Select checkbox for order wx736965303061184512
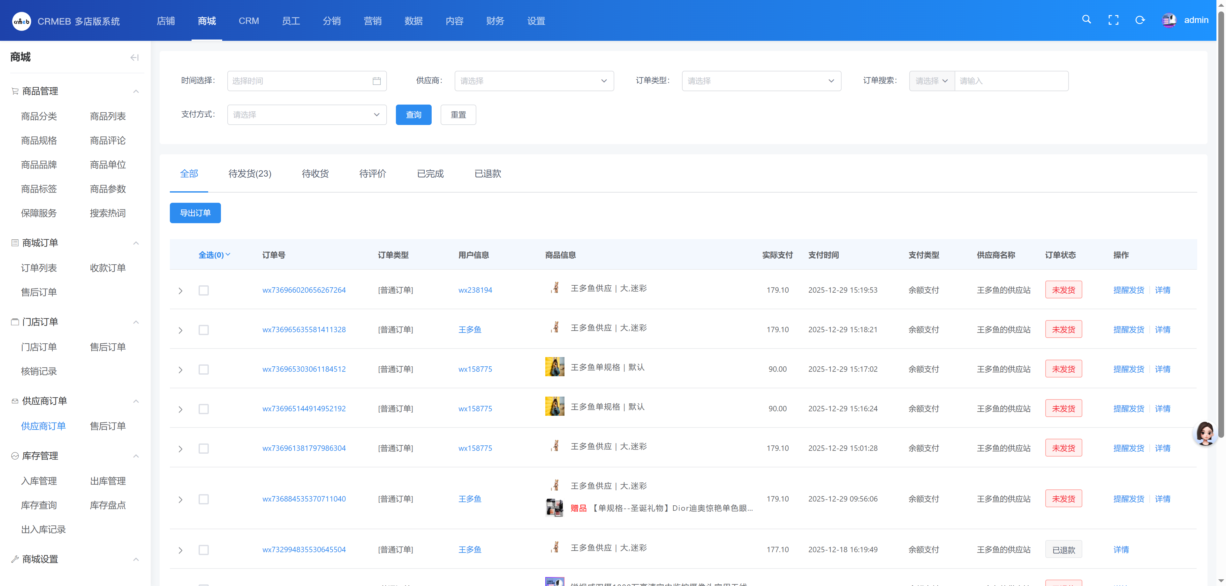This screenshot has height=586, width=1226. click(204, 369)
